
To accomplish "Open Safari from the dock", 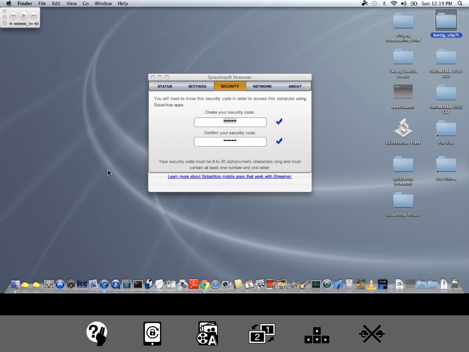I will tap(216, 284).
